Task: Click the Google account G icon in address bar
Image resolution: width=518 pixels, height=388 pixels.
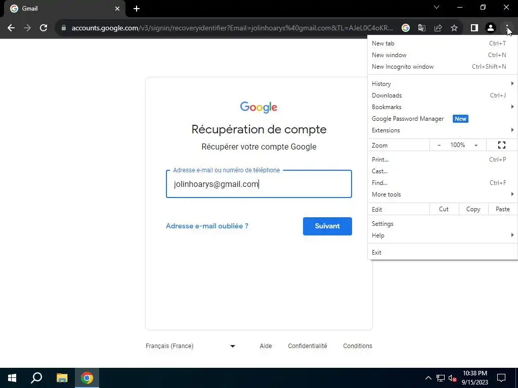Action: coord(405,28)
